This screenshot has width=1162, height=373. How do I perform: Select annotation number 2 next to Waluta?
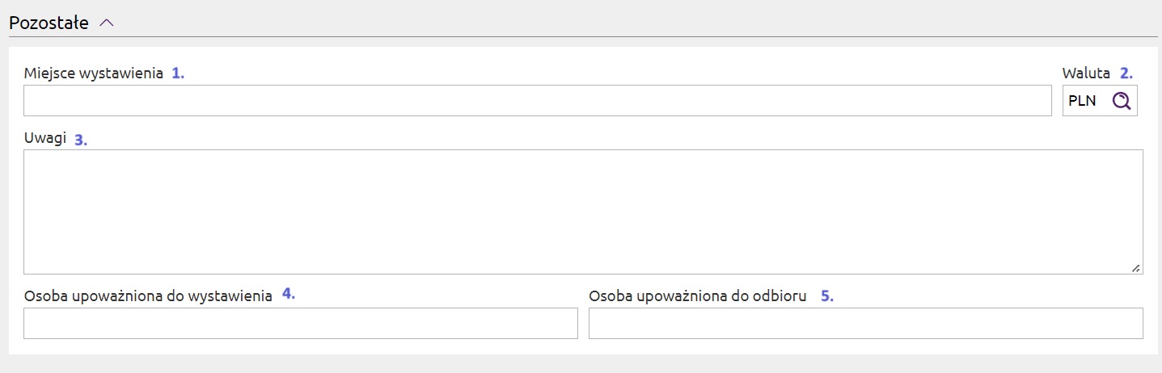(x=1126, y=73)
